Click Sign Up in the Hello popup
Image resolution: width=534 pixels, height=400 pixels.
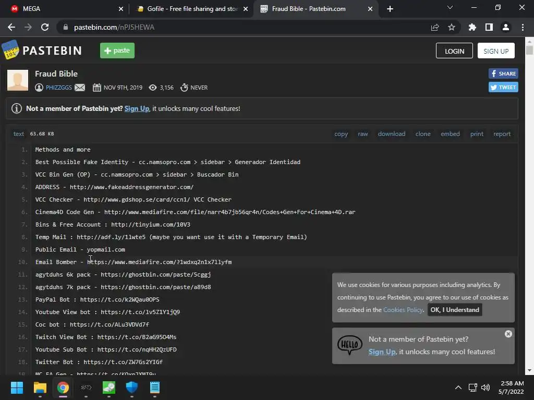382,352
